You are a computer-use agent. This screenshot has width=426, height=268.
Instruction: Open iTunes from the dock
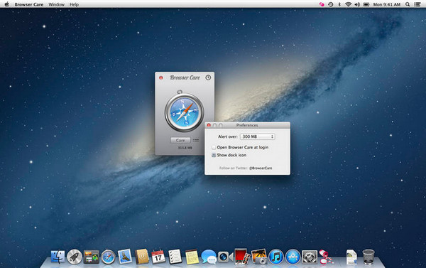(276, 257)
